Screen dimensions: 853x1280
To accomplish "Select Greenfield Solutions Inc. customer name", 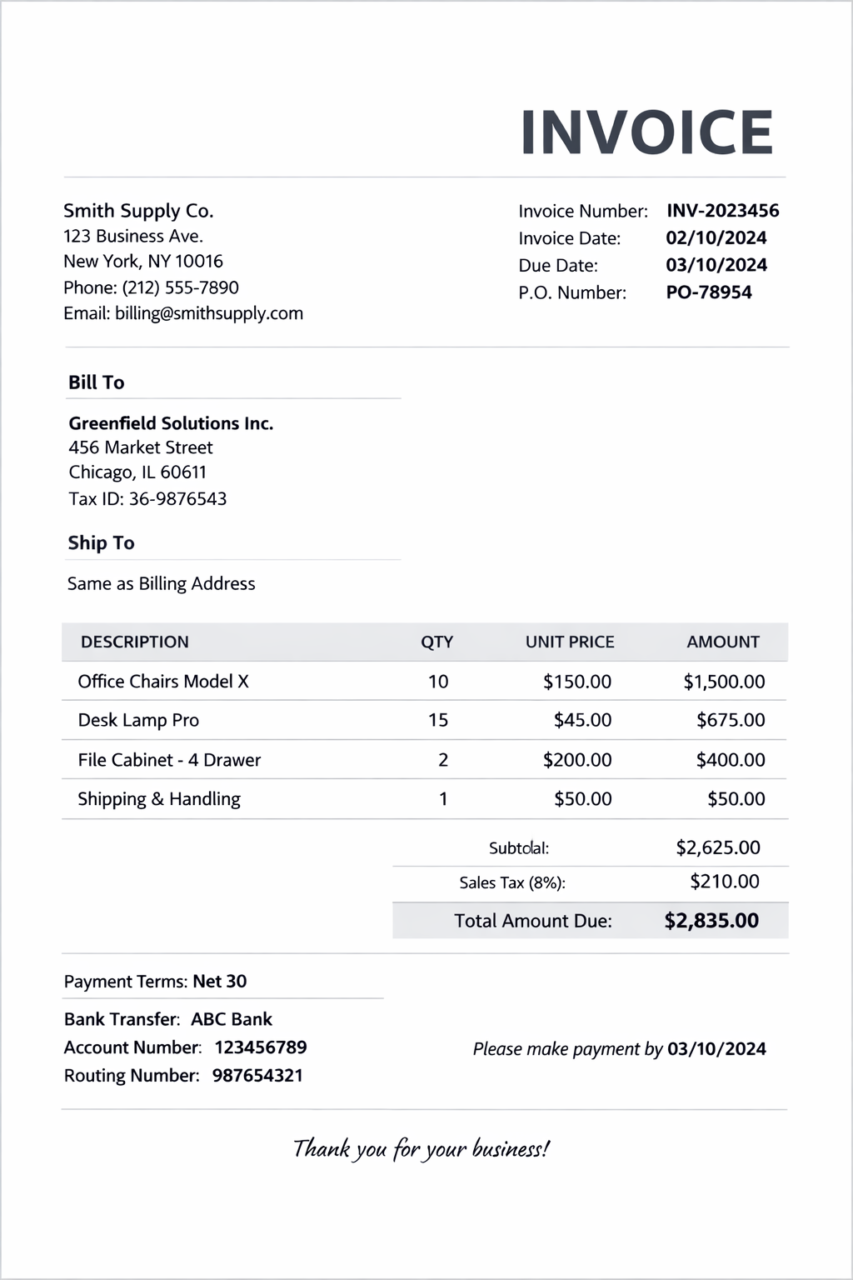I will point(171,423).
